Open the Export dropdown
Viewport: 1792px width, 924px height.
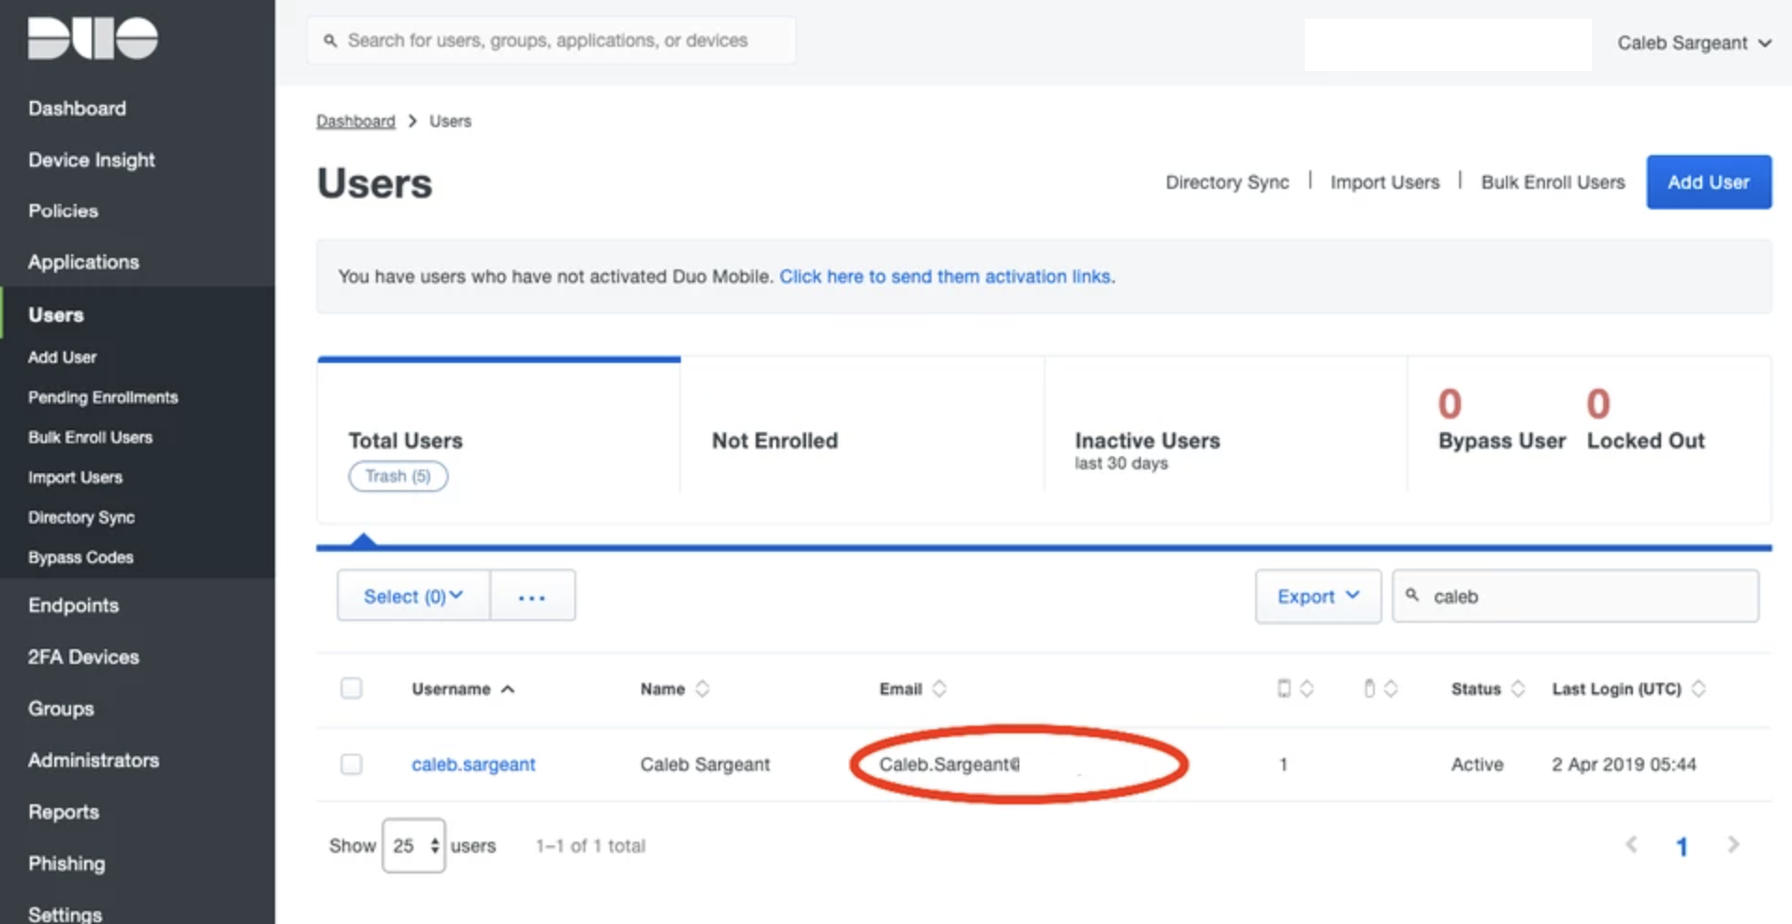(x=1318, y=596)
